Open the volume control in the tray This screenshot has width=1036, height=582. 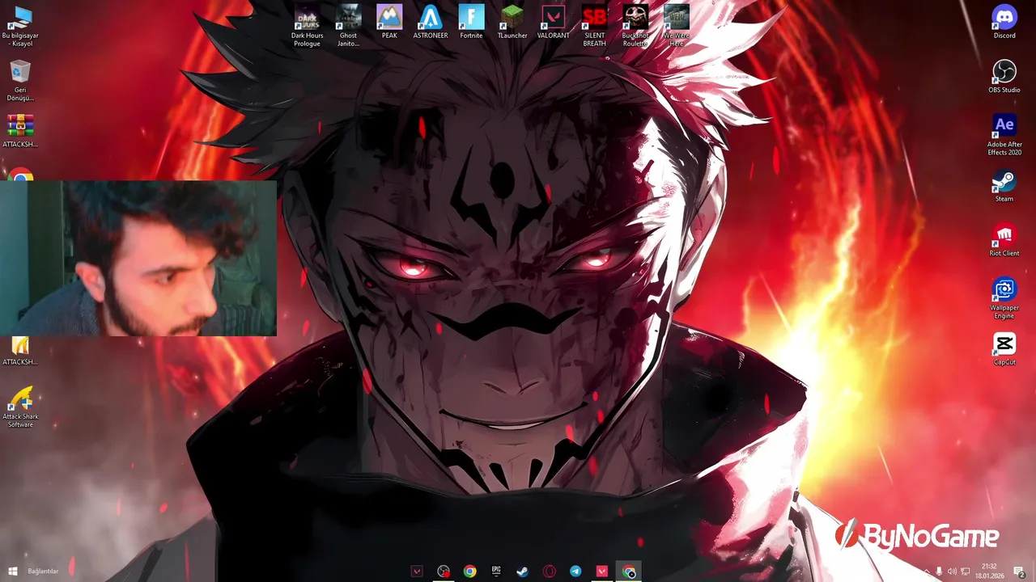coord(952,571)
